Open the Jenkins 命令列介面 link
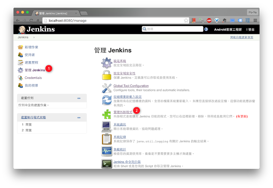Screen dimensions: 273x188 (127, 162)
